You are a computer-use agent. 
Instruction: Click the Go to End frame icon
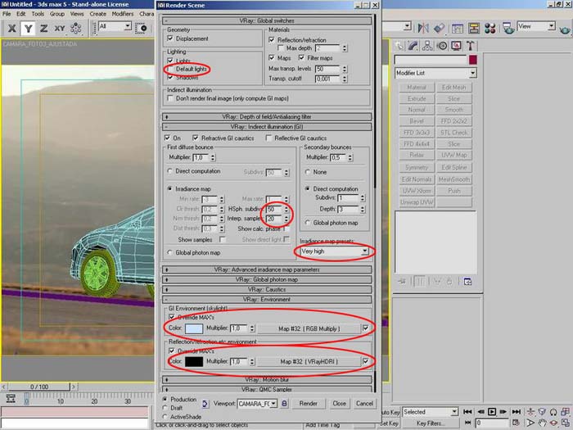[x=514, y=411]
